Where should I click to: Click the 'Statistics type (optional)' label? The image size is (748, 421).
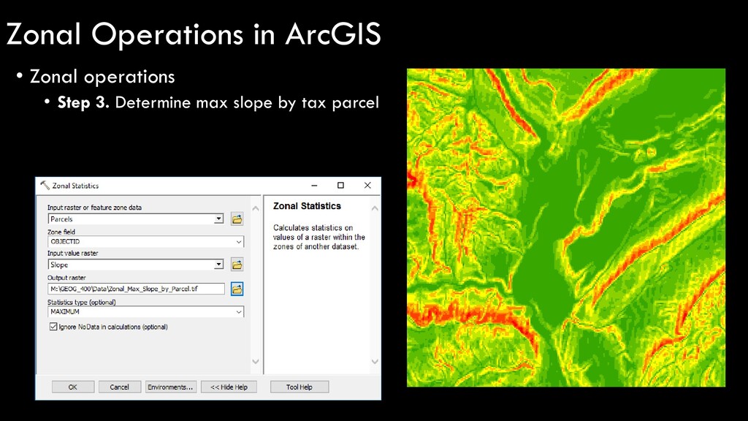(x=82, y=302)
